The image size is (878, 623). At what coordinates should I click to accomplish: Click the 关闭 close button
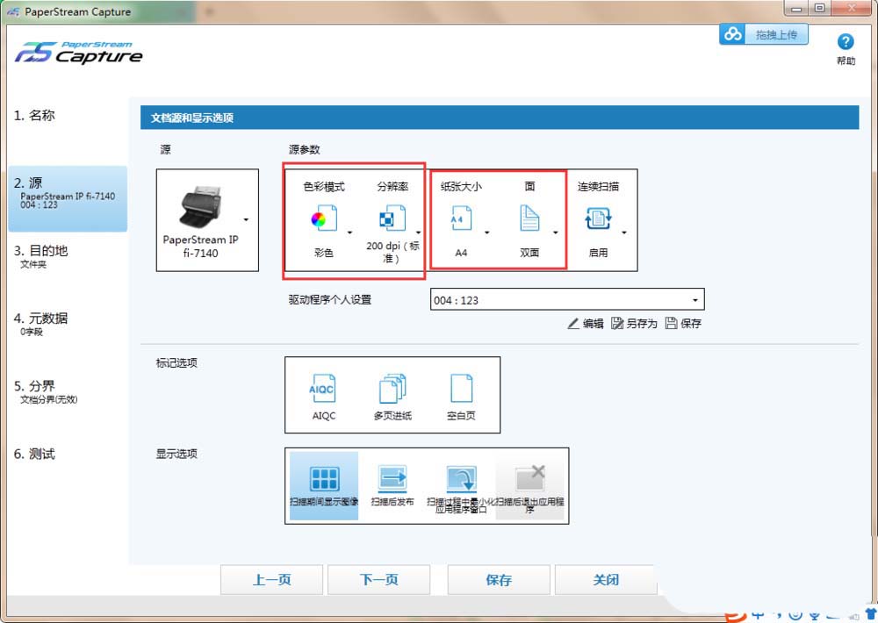point(606,579)
